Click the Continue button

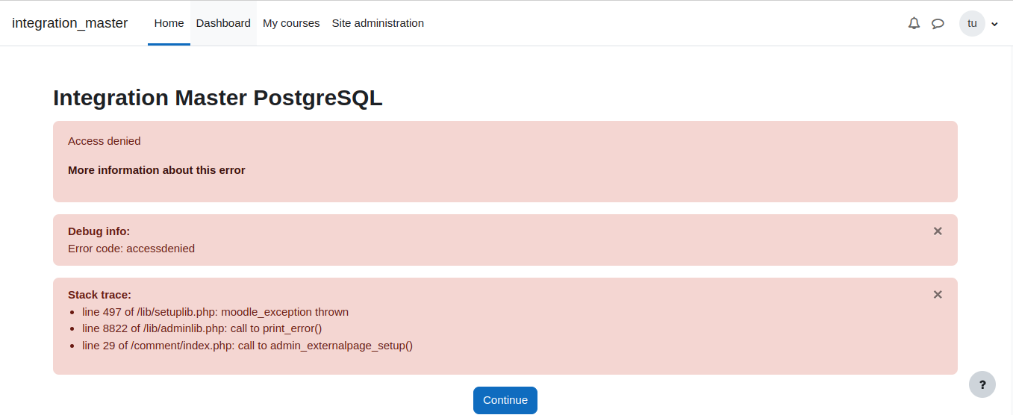[505, 400]
